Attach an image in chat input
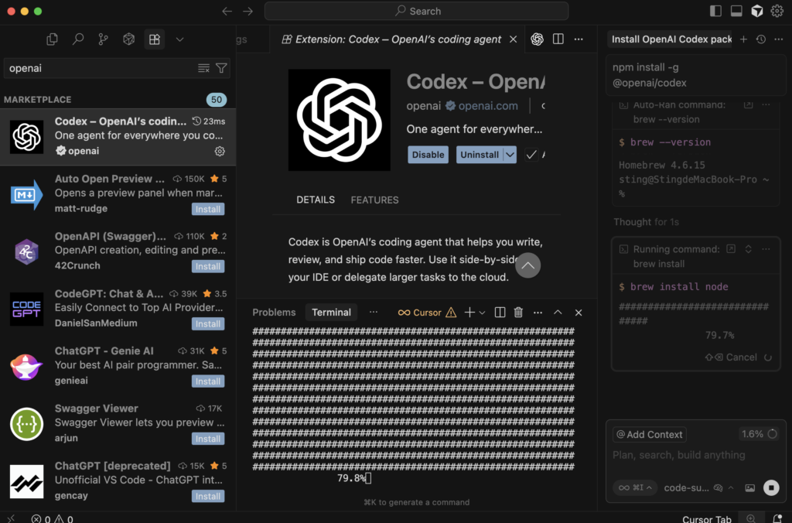Screen dimensions: 792x523 point(749,487)
